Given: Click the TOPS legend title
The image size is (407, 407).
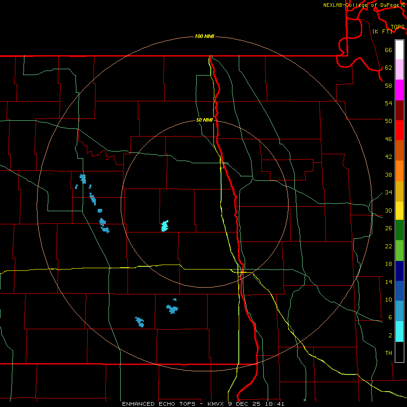Looking at the screenshot, I should pos(398,27).
